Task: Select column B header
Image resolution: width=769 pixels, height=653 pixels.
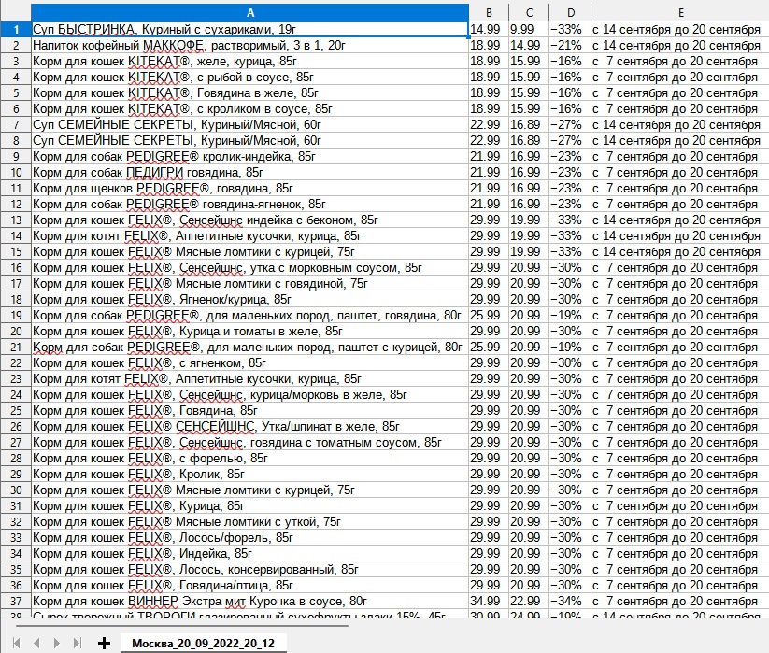Action: (489, 13)
